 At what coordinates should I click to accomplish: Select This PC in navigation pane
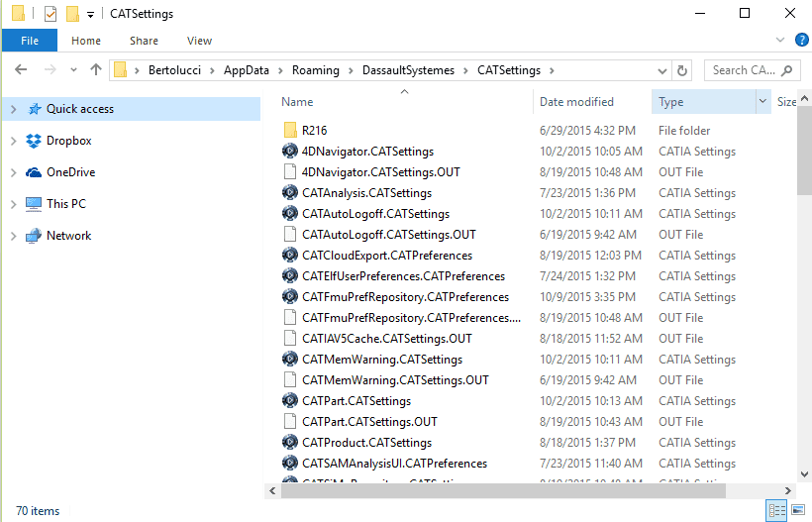66,203
